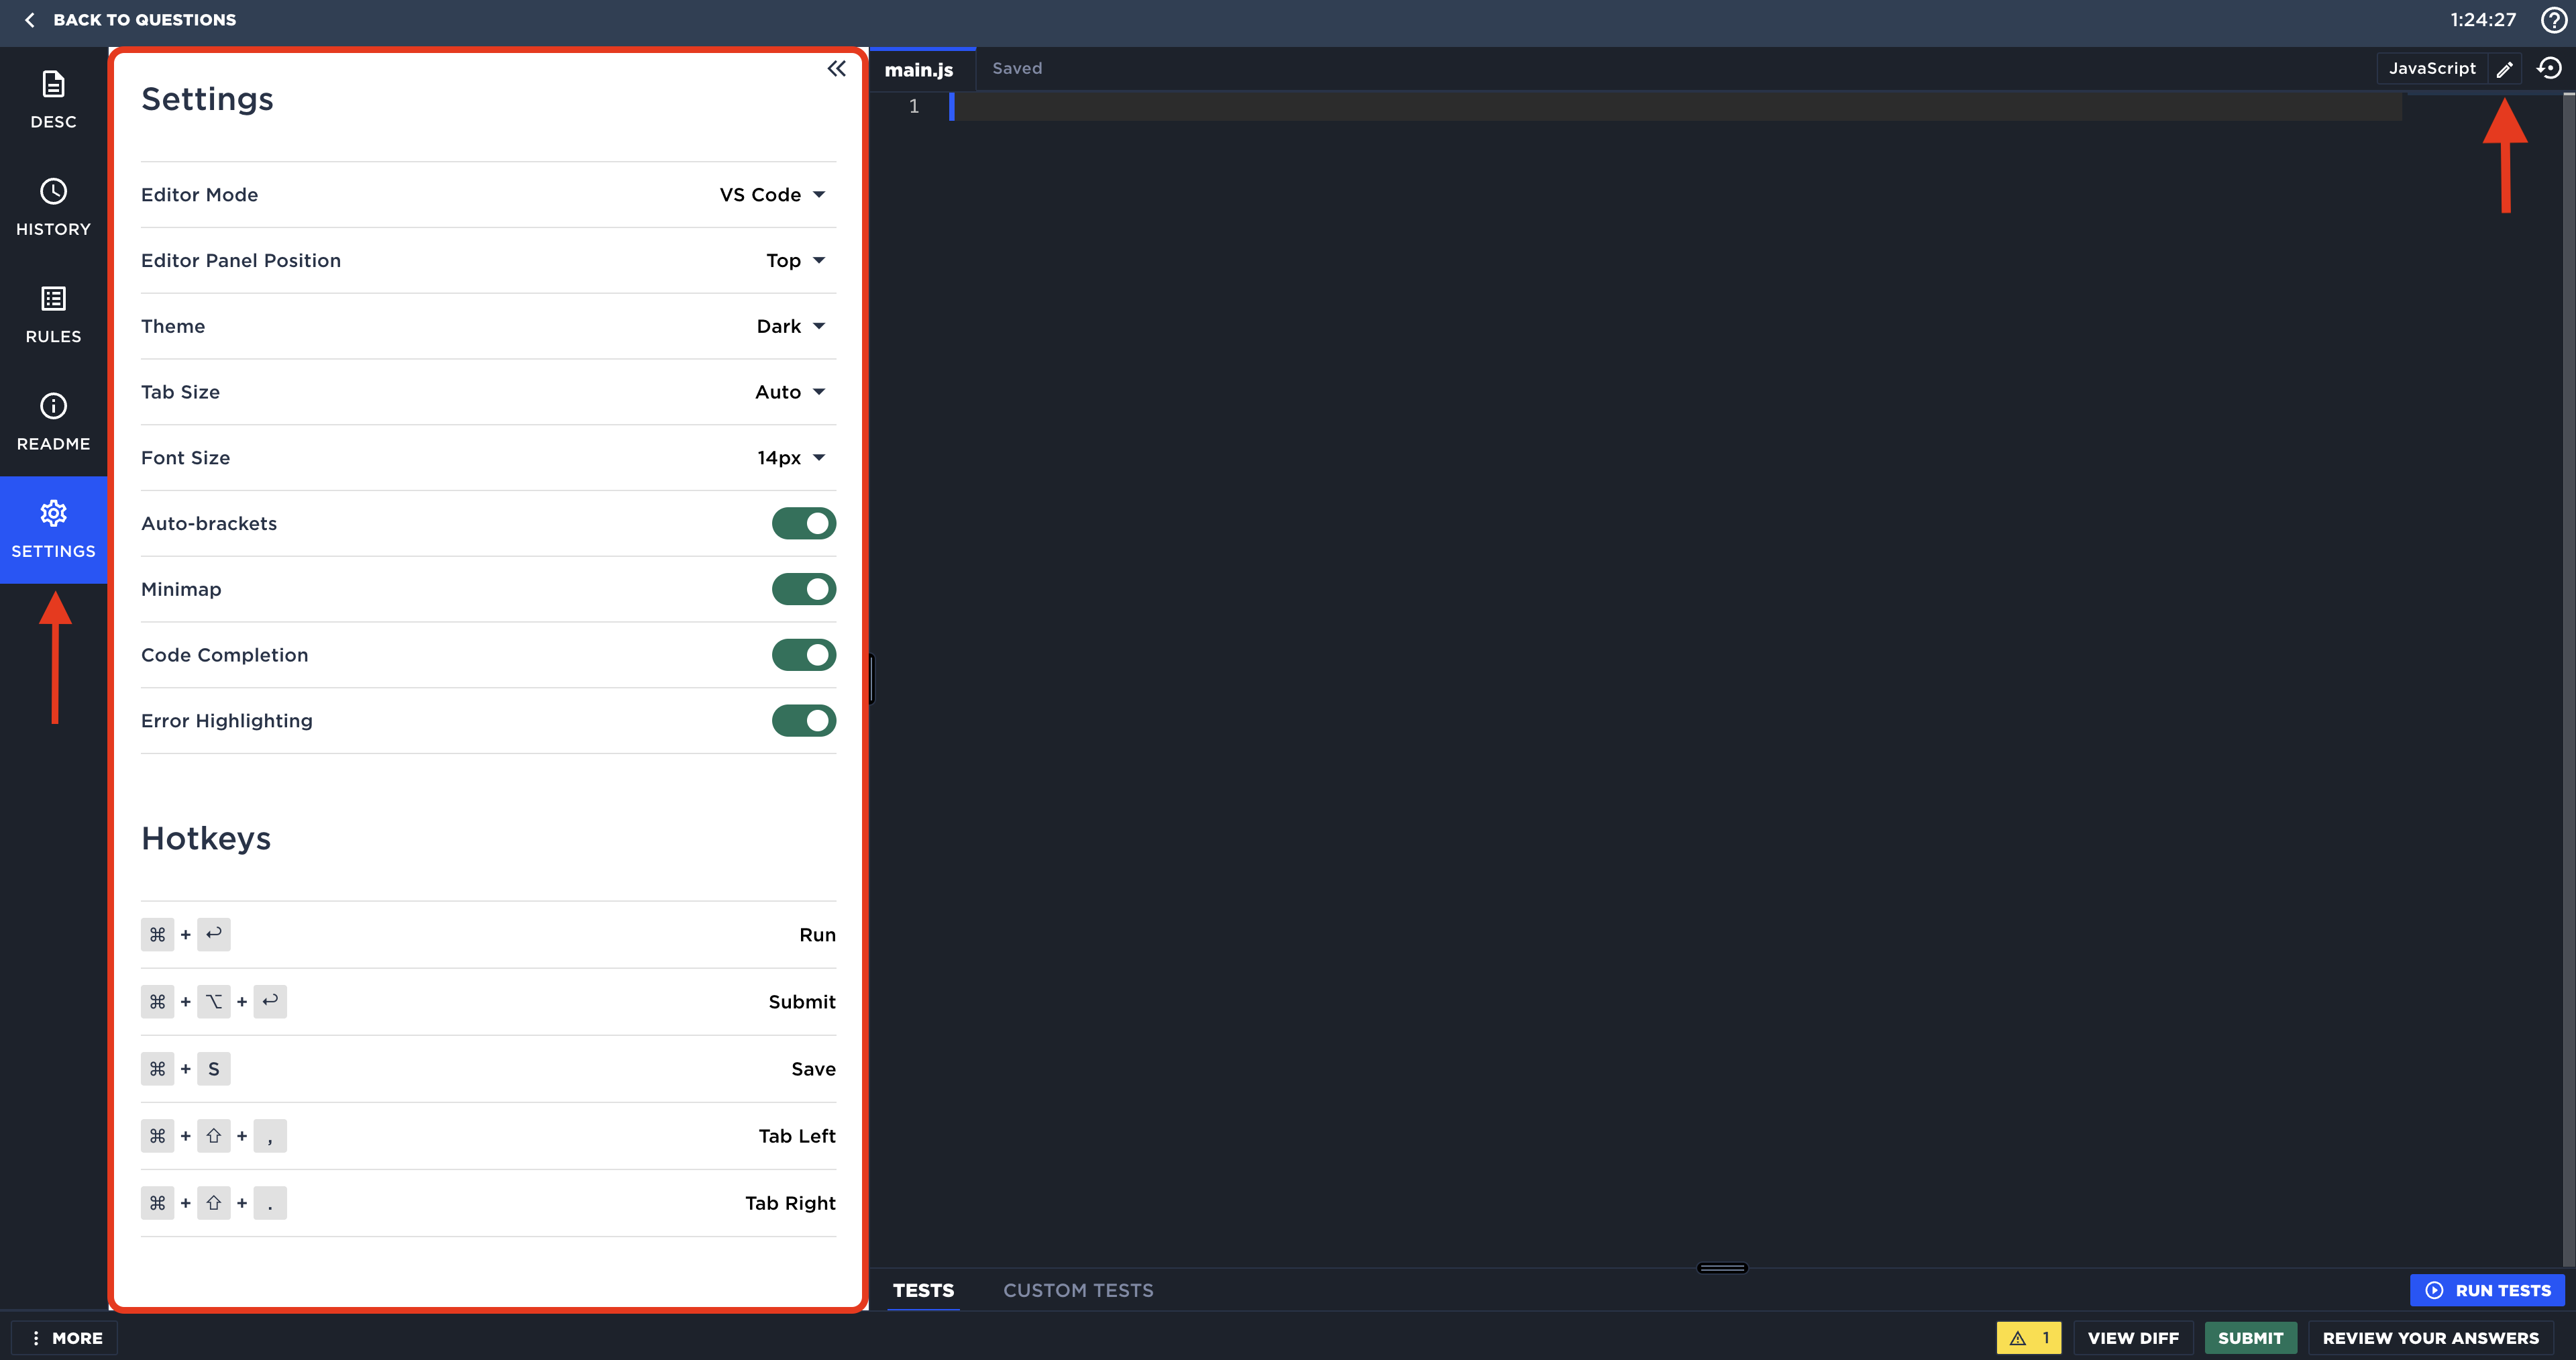Click the reset code history icon
2576x1360 pixels.
tap(2549, 68)
